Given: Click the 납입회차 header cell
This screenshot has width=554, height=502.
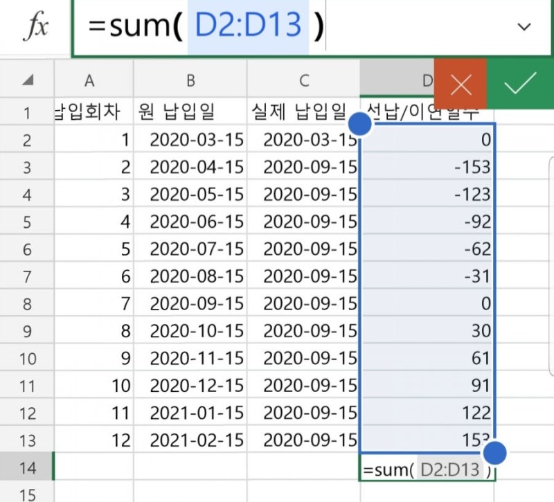Looking at the screenshot, I should [x=94, y=111].
